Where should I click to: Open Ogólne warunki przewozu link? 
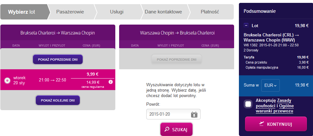[275, 109]
